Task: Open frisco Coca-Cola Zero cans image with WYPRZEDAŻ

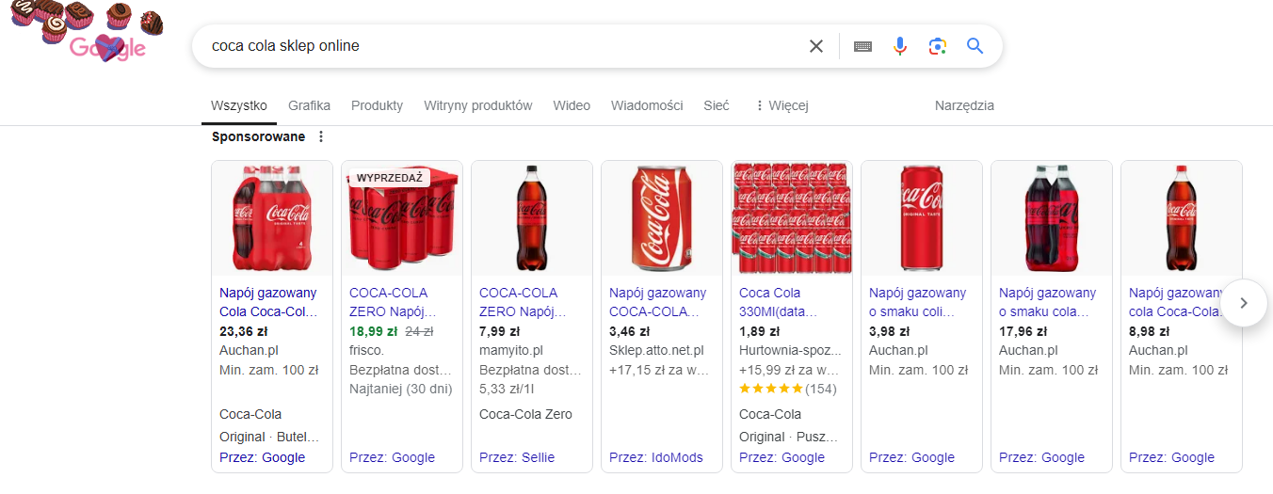Action: click(402, 218)
